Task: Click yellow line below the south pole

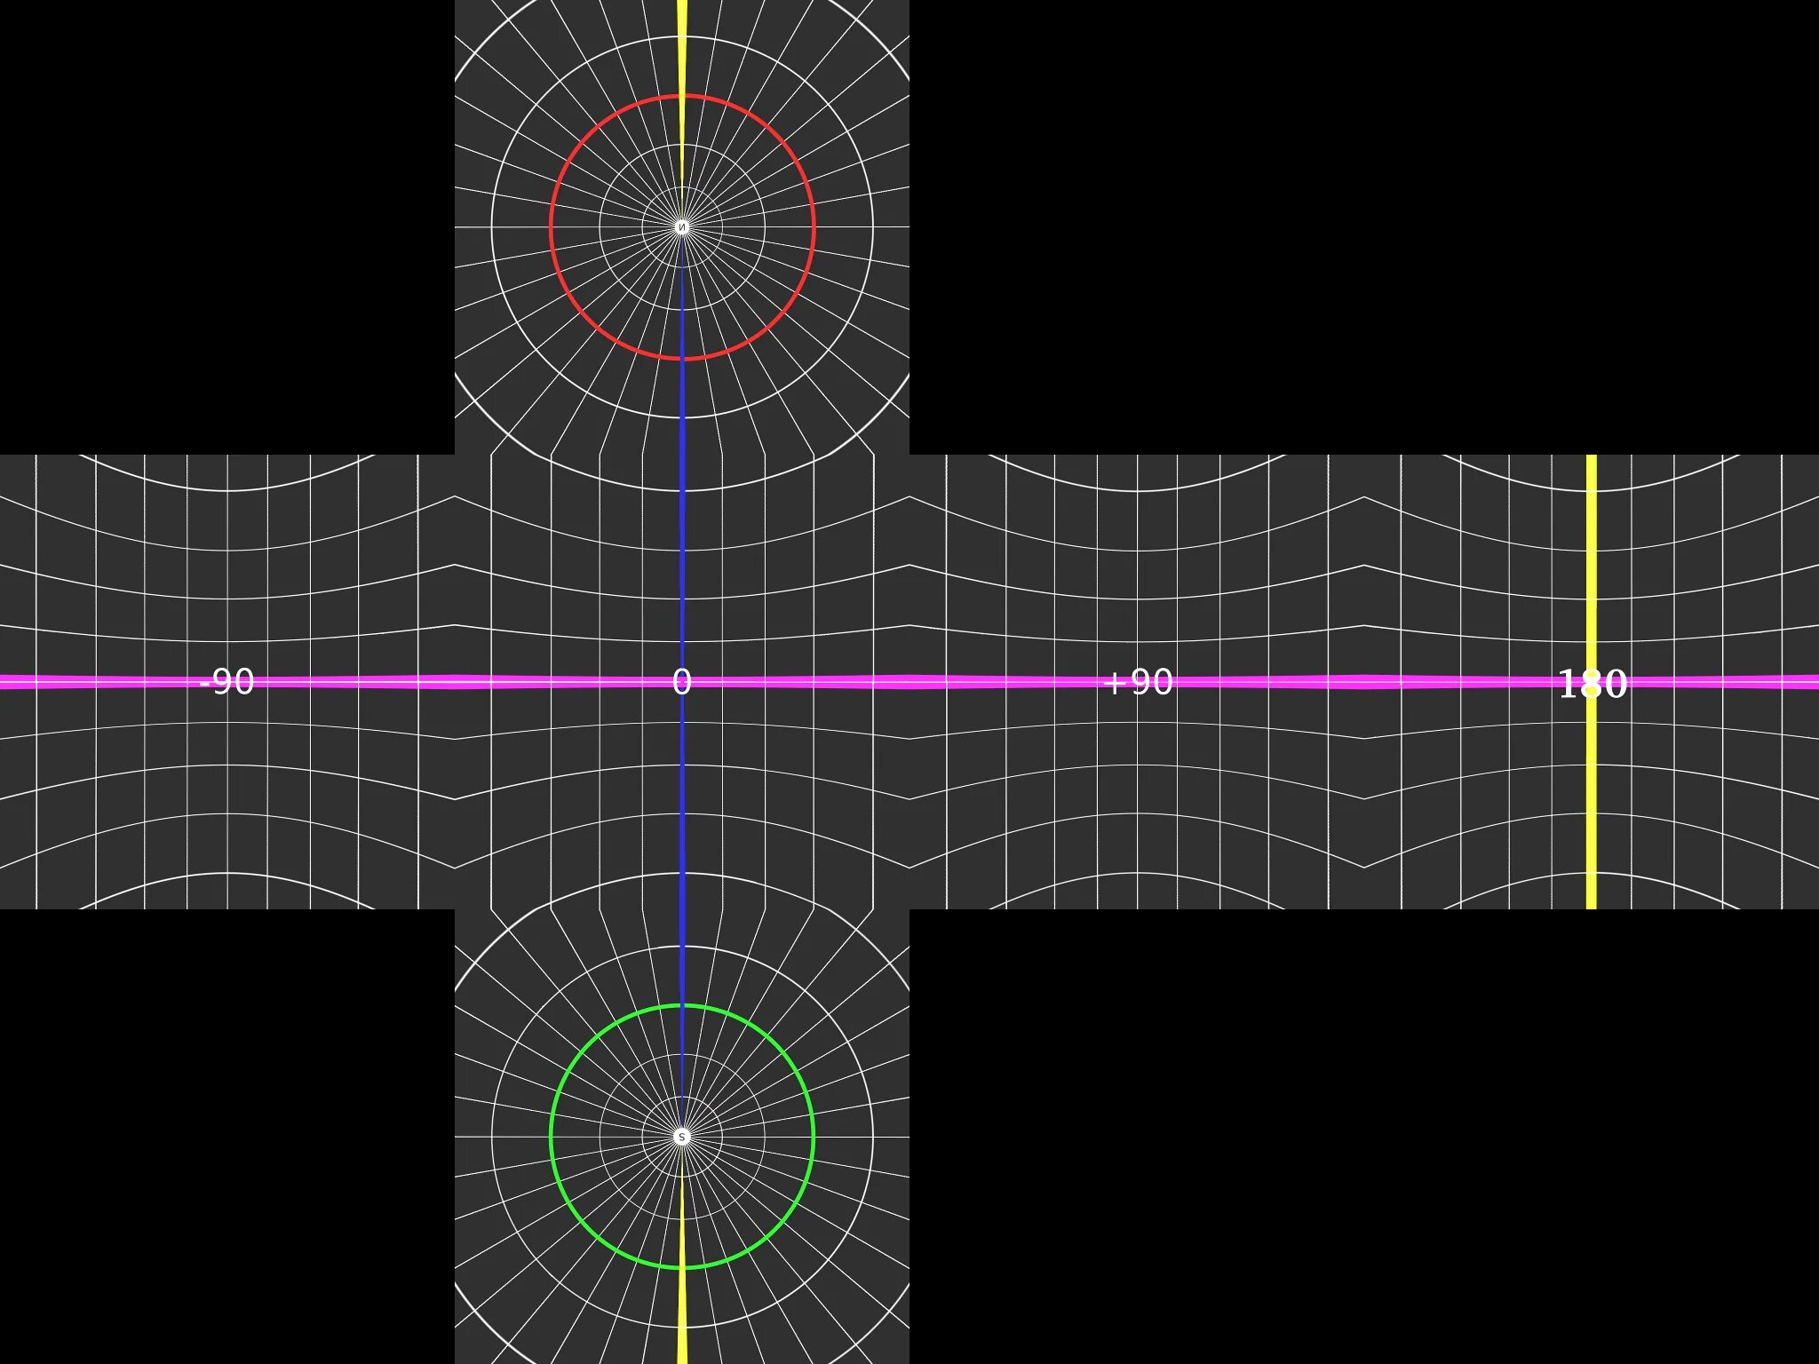Action: (x=682, y=1314)
